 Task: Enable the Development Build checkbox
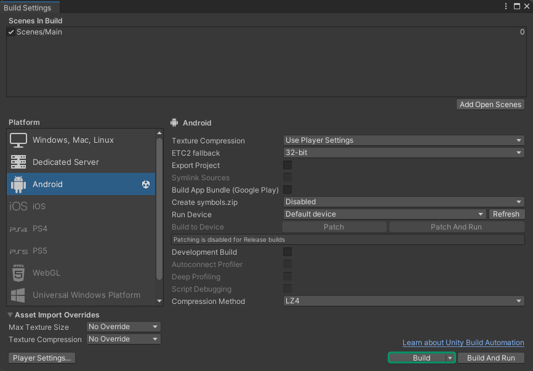click(x=287, y=252)
